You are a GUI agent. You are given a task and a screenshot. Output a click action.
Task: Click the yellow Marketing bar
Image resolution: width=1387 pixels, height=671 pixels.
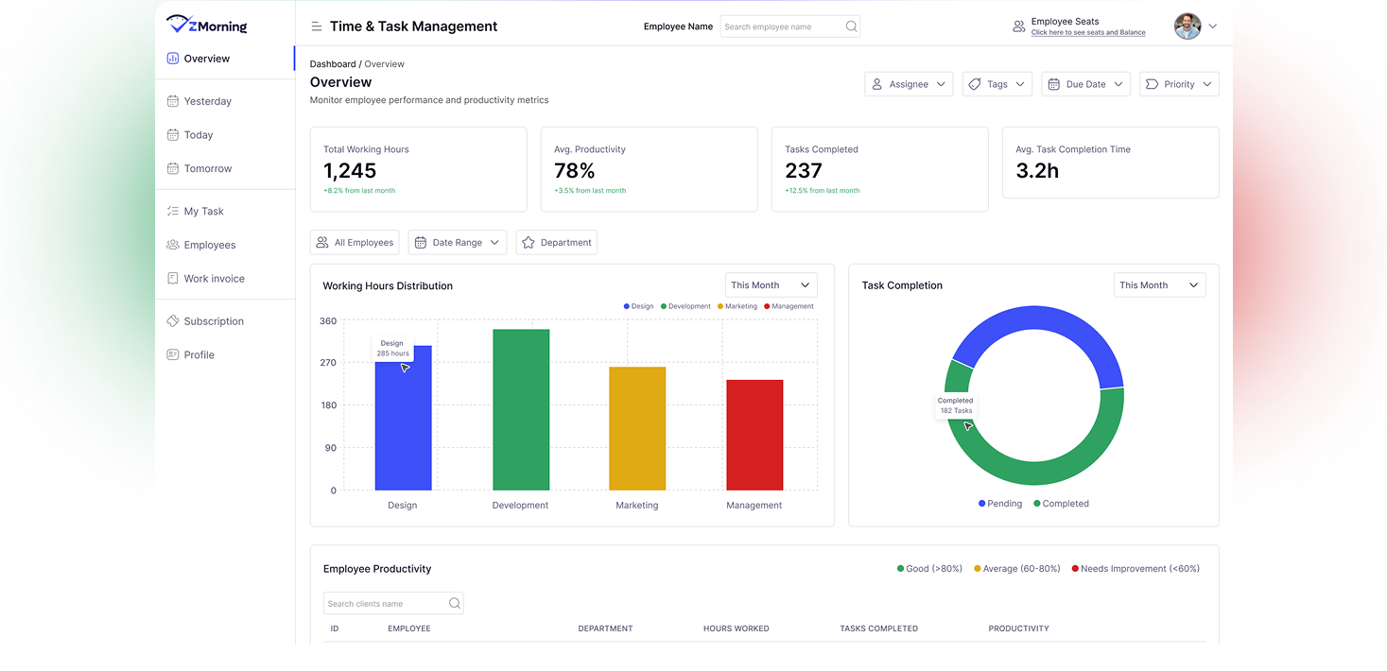coord(637,429)
